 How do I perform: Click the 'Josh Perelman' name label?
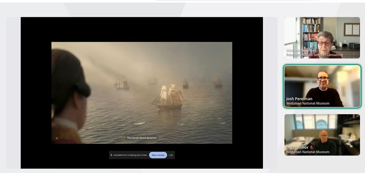(299, 99)
